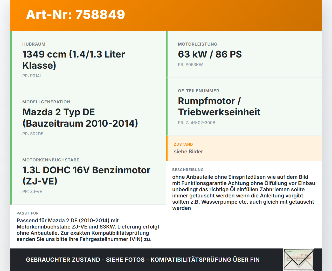Select the HUBRAUM label
This screenshot has width=332, height=271.
[34, 44]
